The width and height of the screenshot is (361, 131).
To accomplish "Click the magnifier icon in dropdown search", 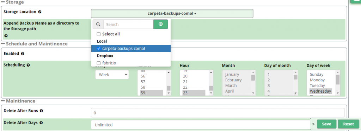I will [98, 24].
